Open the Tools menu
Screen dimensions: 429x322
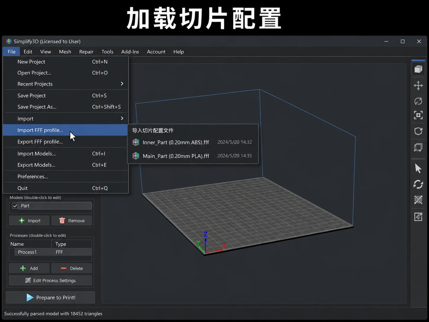pyautogui.click(x=107, y=52)
